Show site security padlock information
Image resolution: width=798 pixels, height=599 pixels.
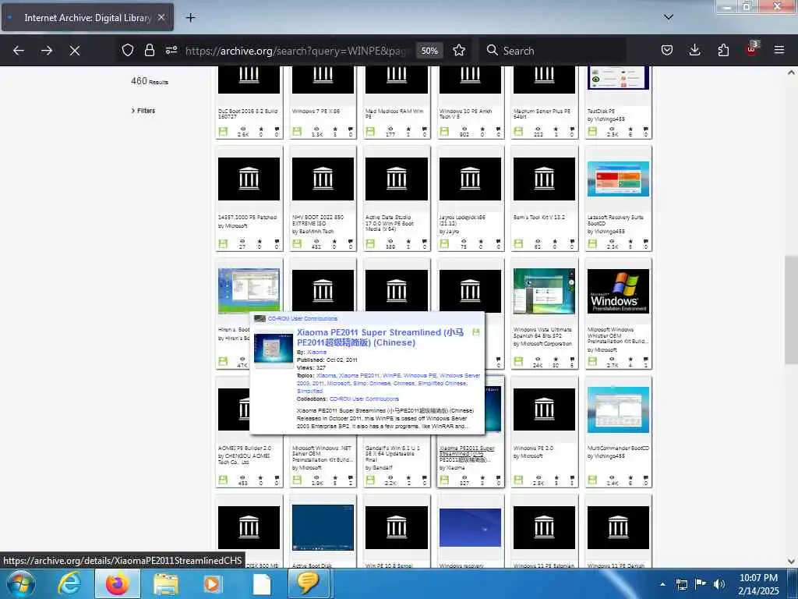coord(149,50)
